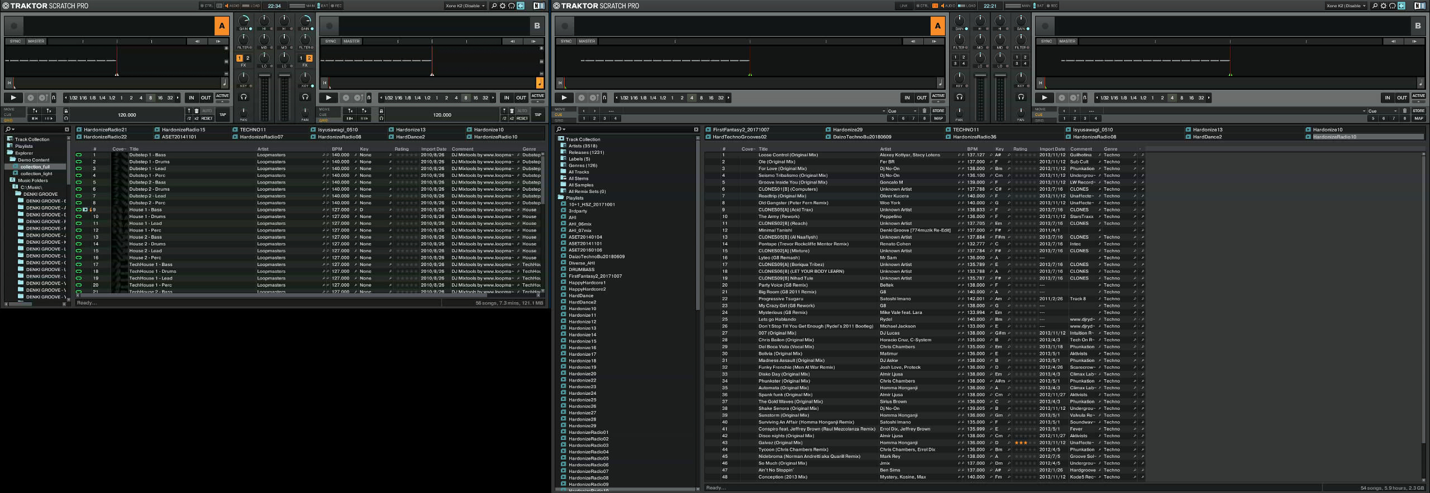
Task: Toggle headphone cue for channel A left window
Action: point(244,97)
